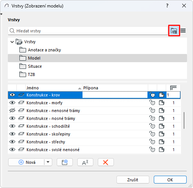Image resolution: width=193 pixels, height=188 pixels.
Task: Toggle lock for Konstrukce - morfy
Action: [x=152, y=103]
